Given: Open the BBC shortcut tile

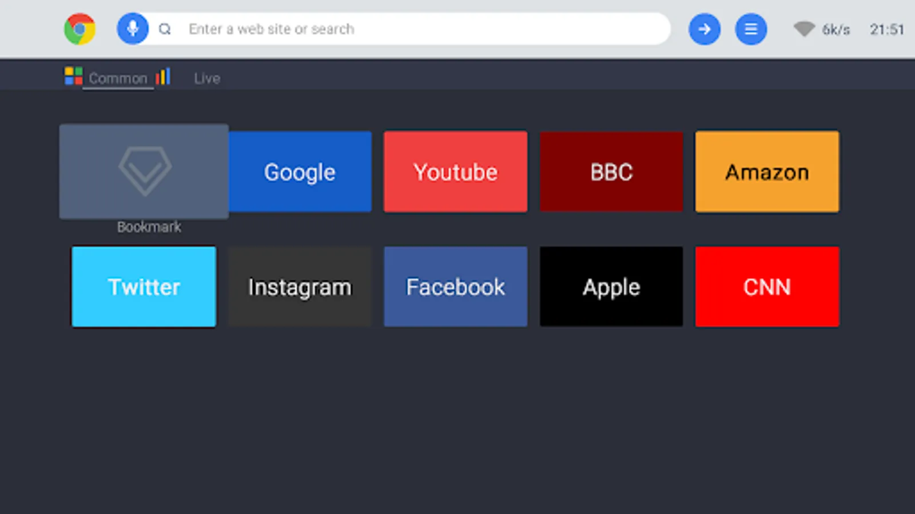Looking at the screenshot, I should [611, 172].
